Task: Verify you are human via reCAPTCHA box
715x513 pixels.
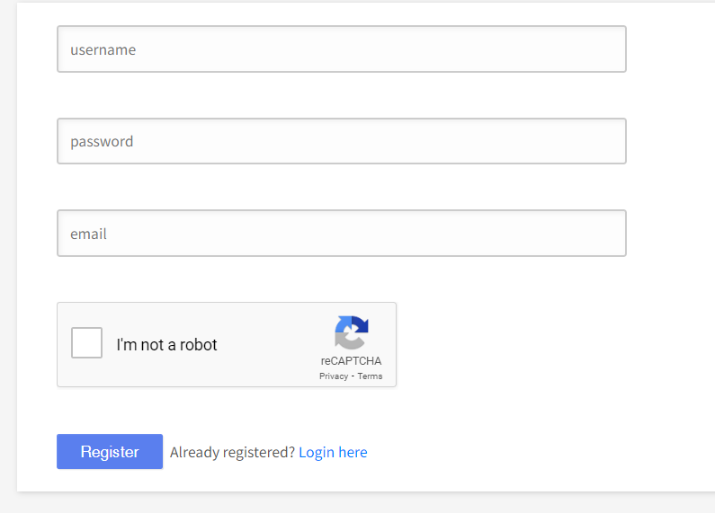Action: (87, 343)
